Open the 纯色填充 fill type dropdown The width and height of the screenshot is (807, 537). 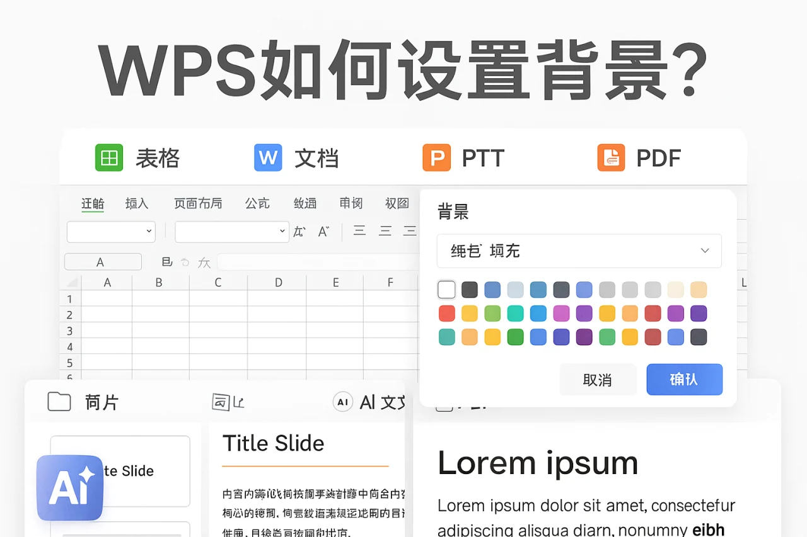coord(579,251)
